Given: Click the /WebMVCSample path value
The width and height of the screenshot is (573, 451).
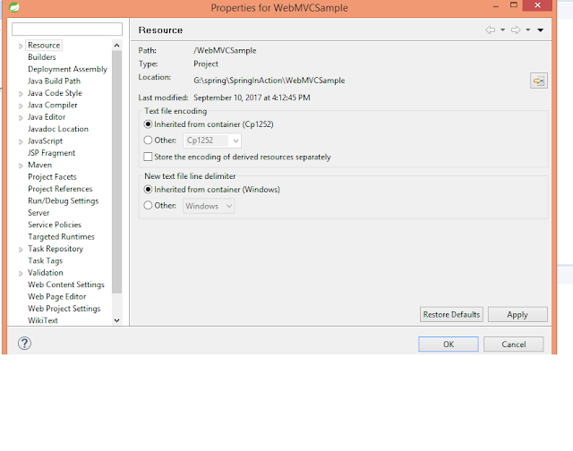Looking at the screenshot, I should [225, 50].
